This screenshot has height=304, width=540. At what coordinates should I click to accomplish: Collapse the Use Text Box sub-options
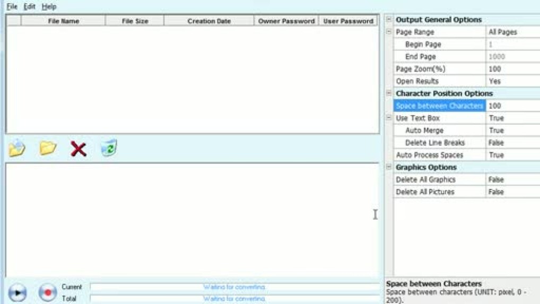[x=389, y=118]
